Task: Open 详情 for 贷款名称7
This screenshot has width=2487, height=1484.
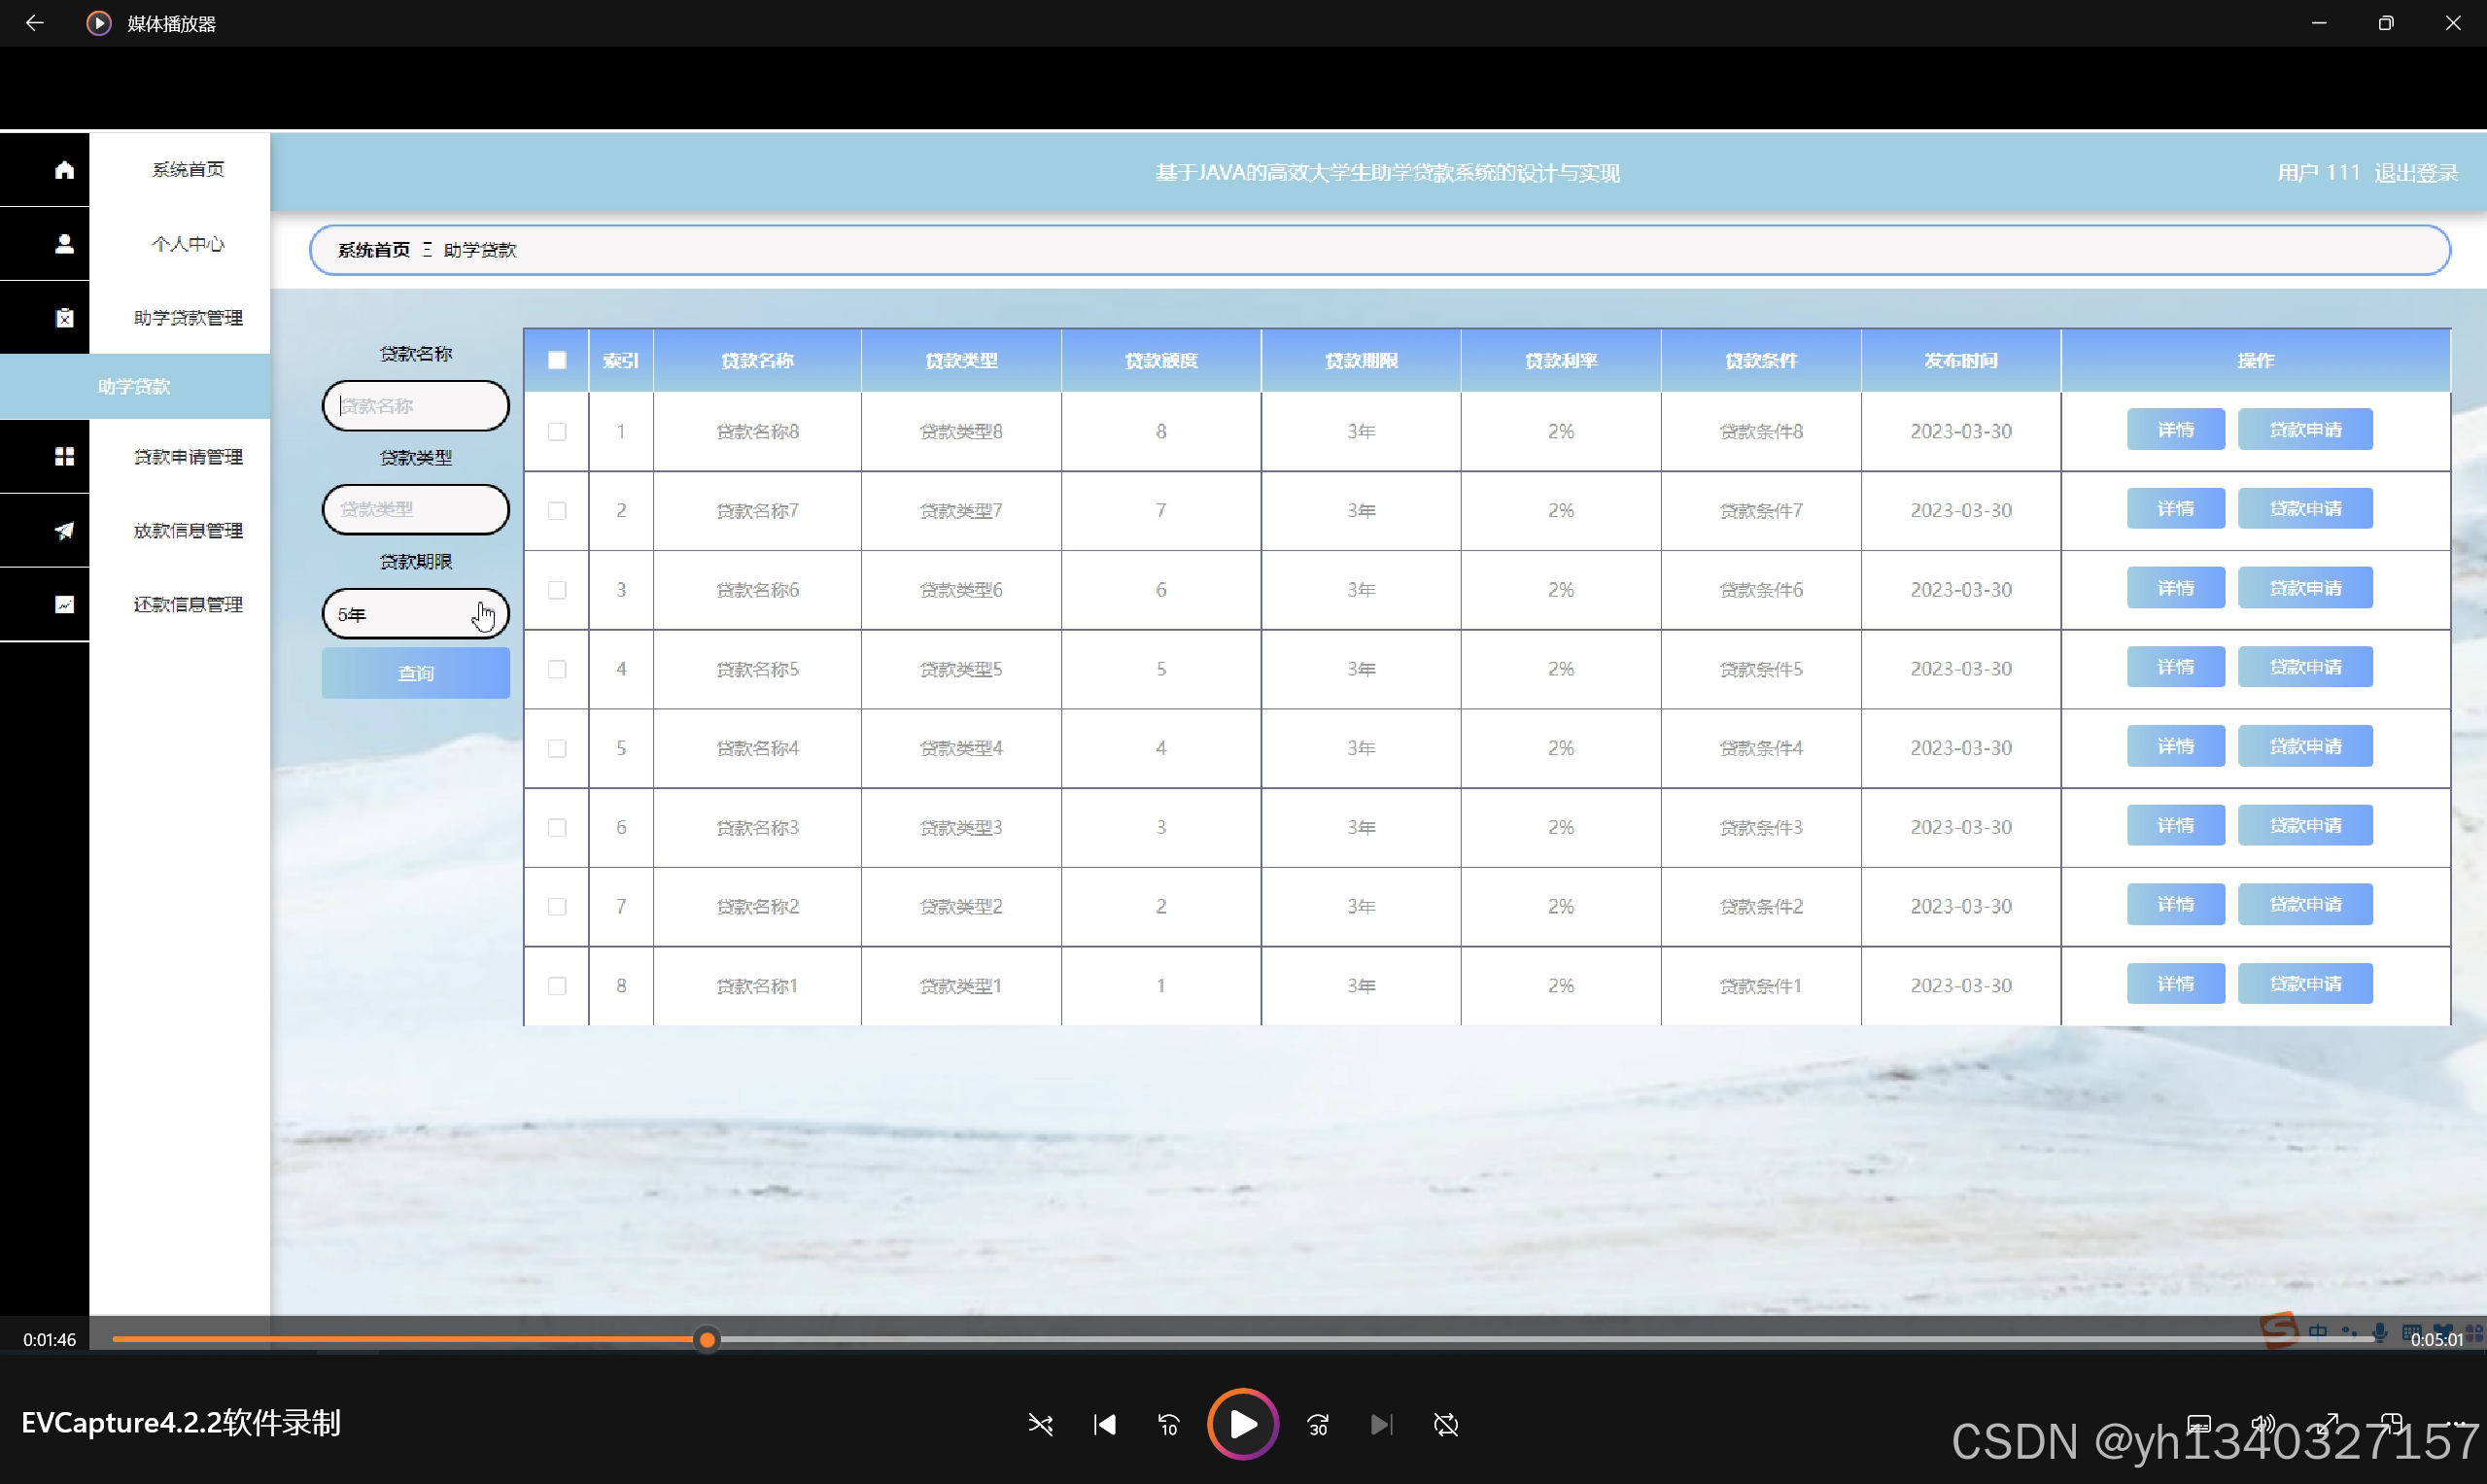Action: click(x=2175, y=509)
